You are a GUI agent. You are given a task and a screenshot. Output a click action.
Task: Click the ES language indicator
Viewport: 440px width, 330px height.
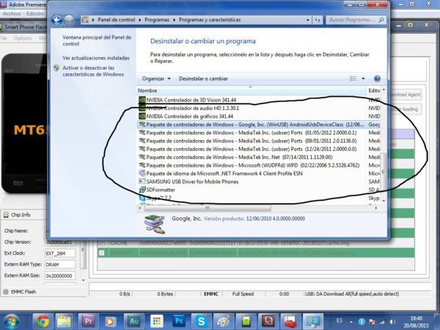340,320
